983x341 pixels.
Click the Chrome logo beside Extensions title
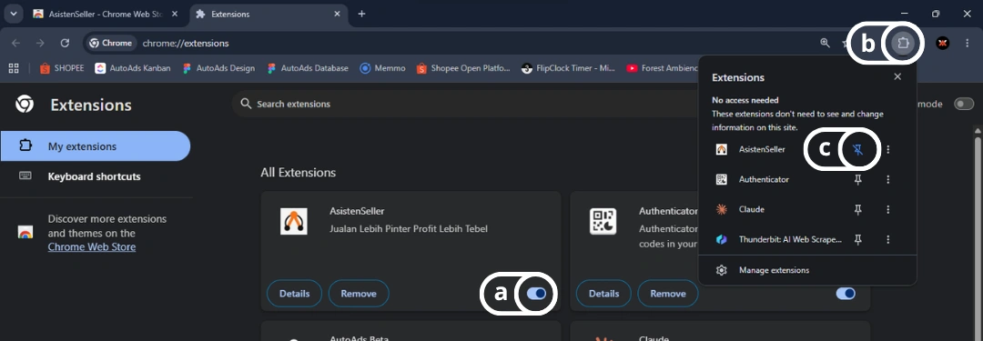click(25, 104)
